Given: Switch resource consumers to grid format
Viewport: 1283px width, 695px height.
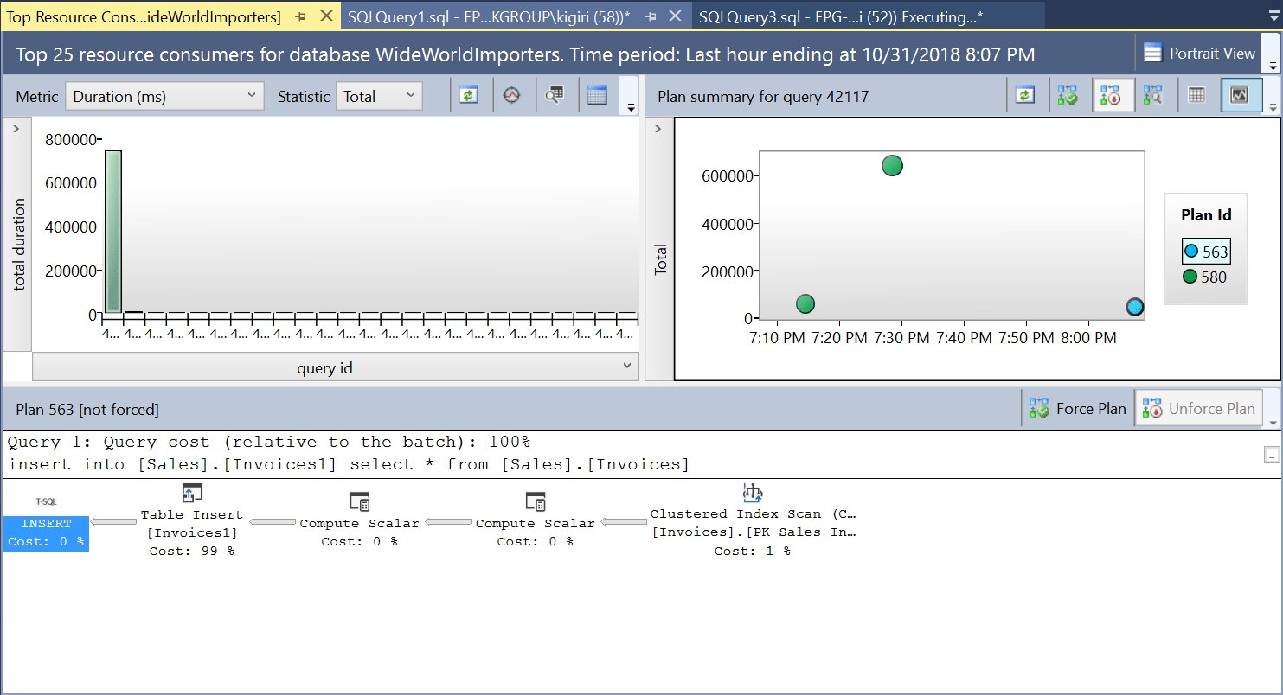Looking at the screenshot, I should pyautogui.click(x=597, y=96).
